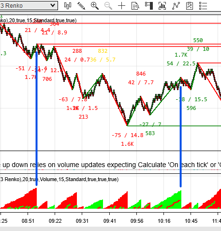Screen dimensions: 221x231
Task: Click the volume updates warning message text
Action: 111,165
